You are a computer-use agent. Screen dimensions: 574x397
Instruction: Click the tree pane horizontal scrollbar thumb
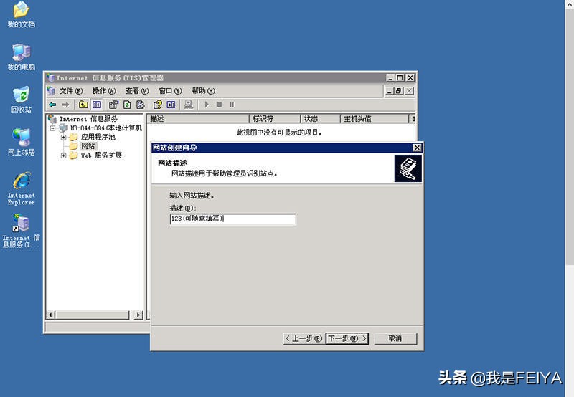[93, 315]
